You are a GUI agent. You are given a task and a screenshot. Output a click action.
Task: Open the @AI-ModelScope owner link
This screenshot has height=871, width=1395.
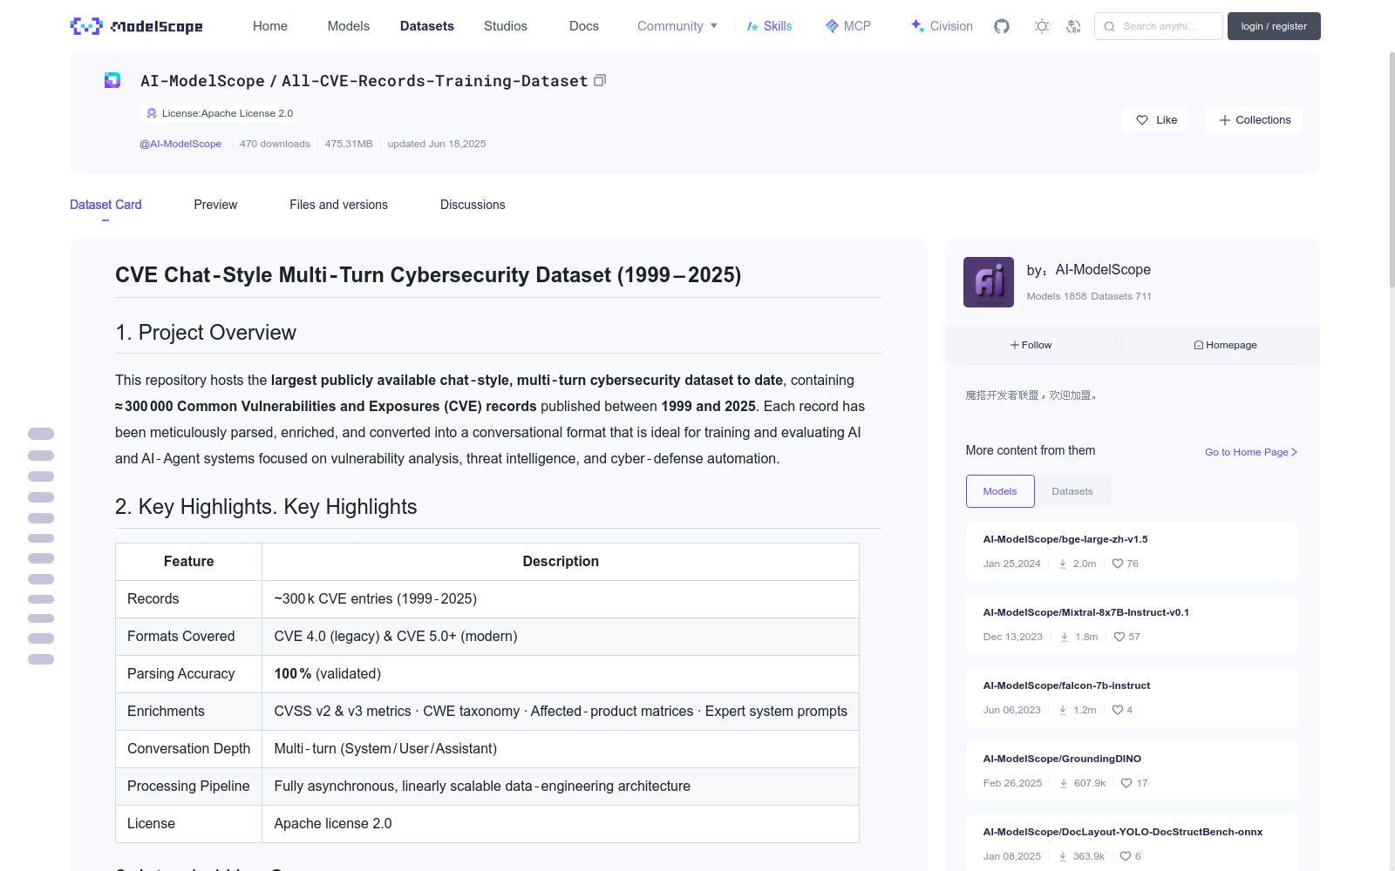point(180,144)
